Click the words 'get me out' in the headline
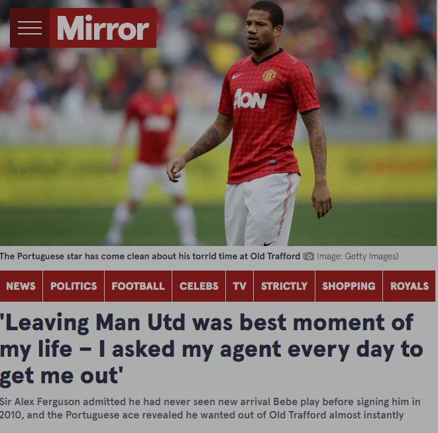Viewport: 438px width, 433px height. (x=62, y=376)
